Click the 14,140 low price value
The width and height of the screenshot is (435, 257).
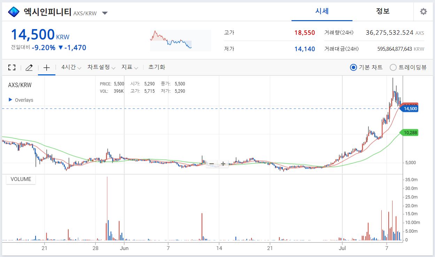coord(304,49)
